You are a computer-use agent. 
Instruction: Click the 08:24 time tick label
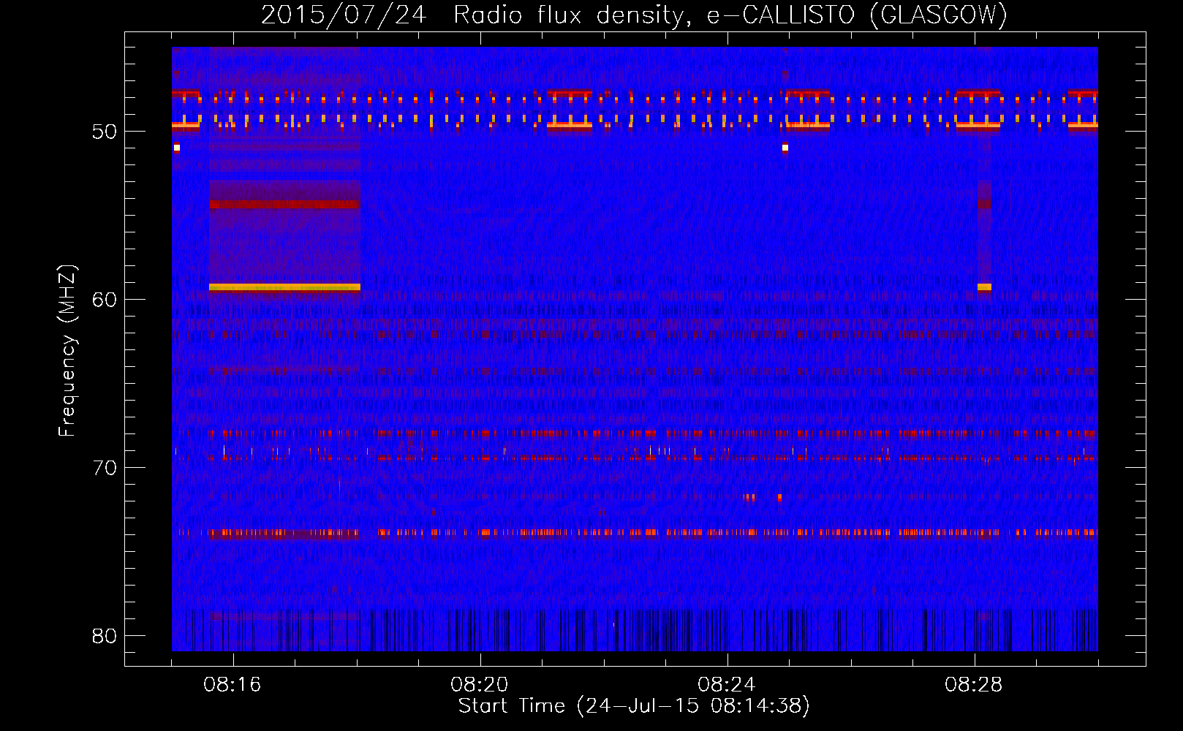(726, 685)
